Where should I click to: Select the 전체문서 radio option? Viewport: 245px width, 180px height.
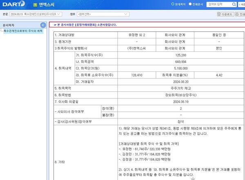point(191,4)
